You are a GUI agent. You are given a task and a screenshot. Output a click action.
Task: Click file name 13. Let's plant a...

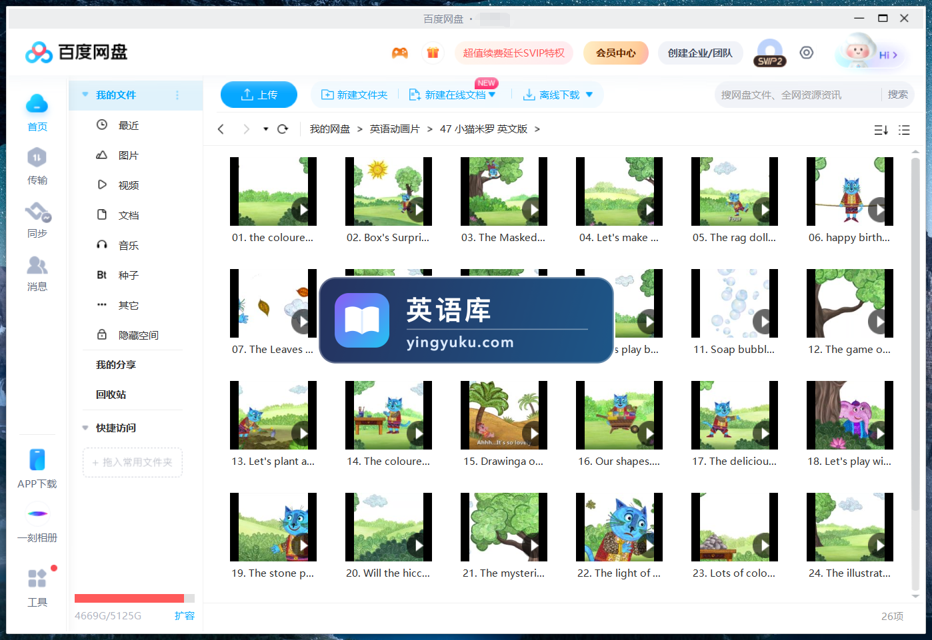pyautogui.click(x=273, y=461)
